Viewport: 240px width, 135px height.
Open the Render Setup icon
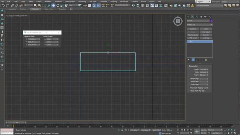tap(171, 6)
